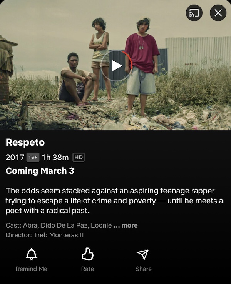Open cast member Dido De La Paz
Screen dimensions: 231x284
pyautogui.click(x=64, y=225)
